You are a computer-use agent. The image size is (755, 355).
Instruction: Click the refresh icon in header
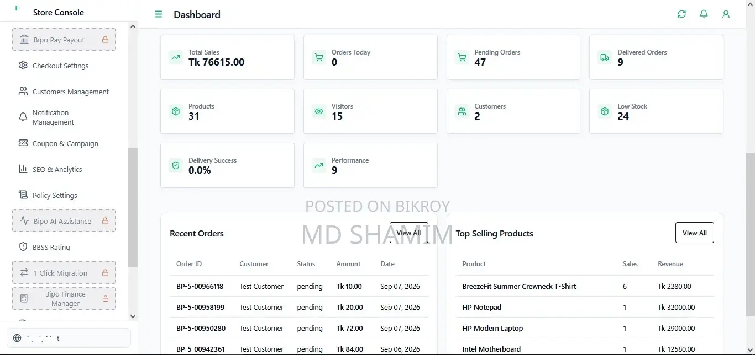[681, 14]
